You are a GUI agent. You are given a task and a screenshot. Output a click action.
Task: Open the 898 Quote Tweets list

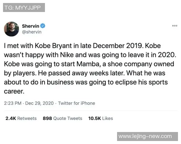[62, 118]
